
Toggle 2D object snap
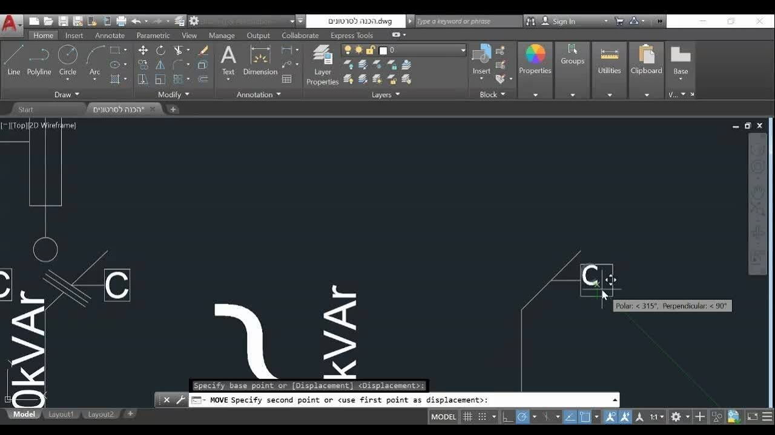(x=585, y=417)
